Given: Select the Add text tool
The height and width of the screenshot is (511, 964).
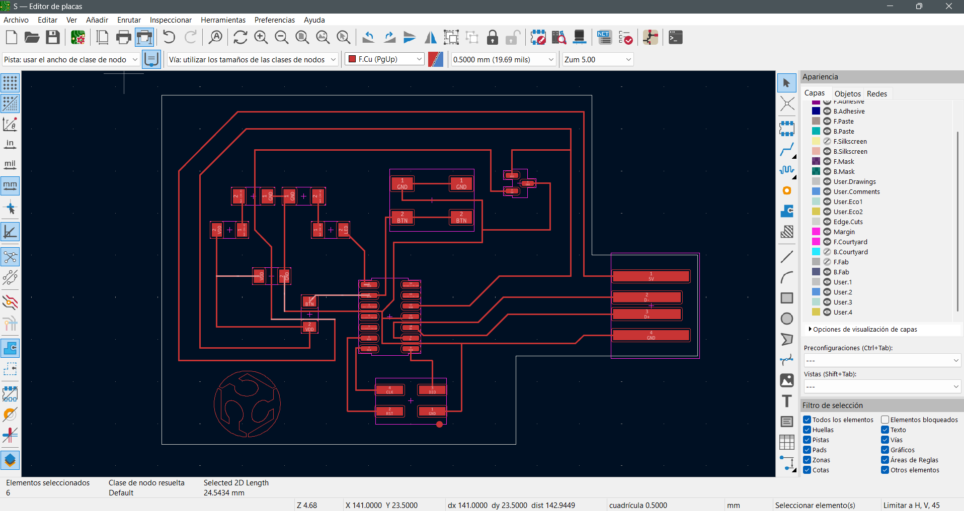Looking at the screenshot, I should [787, 401].
